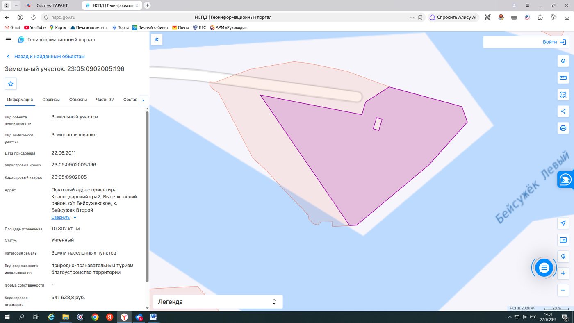Screen dimensions: 574x323
Task: Add the land parcel to favorites
Action: [11, 84]
